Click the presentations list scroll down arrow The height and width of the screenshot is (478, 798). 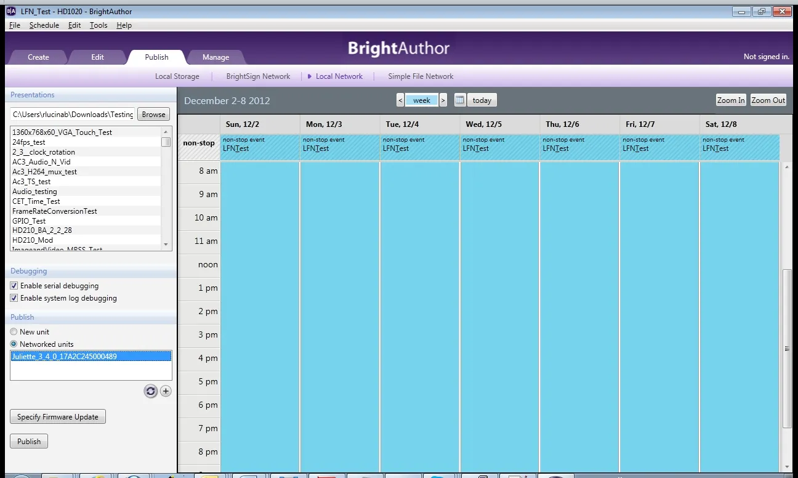coord(166,245)
